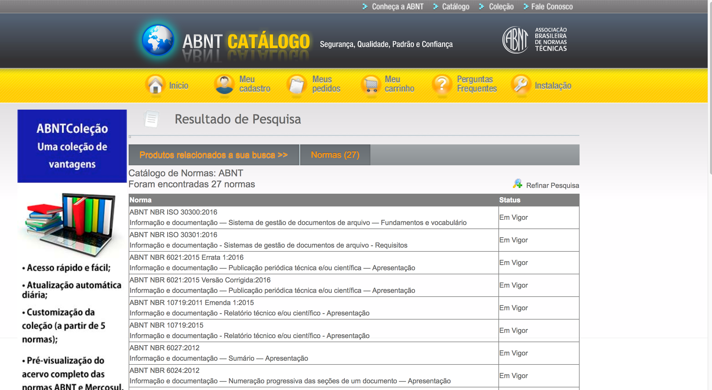Open Meu carrinho menu item
The width and height of the screenshot is (712, 390).
click(399, 84)
